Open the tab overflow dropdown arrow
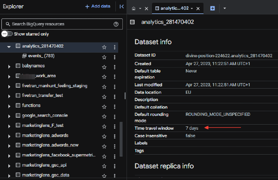Image resolution: width=278 pixels, height=180 pixels. click(225, 8)
